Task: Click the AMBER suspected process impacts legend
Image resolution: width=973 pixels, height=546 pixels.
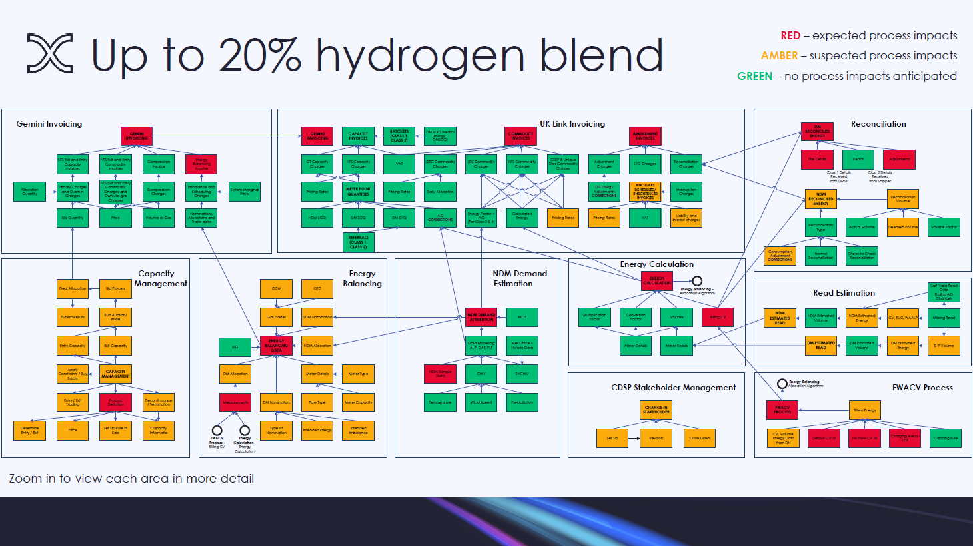Action: [x=859, y=55]
